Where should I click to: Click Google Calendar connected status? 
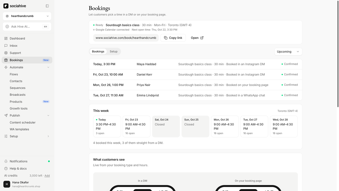click(111, 30)
